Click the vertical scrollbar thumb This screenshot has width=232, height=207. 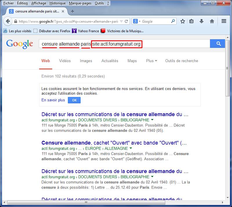pyautogui.click(x=227, y=68)
